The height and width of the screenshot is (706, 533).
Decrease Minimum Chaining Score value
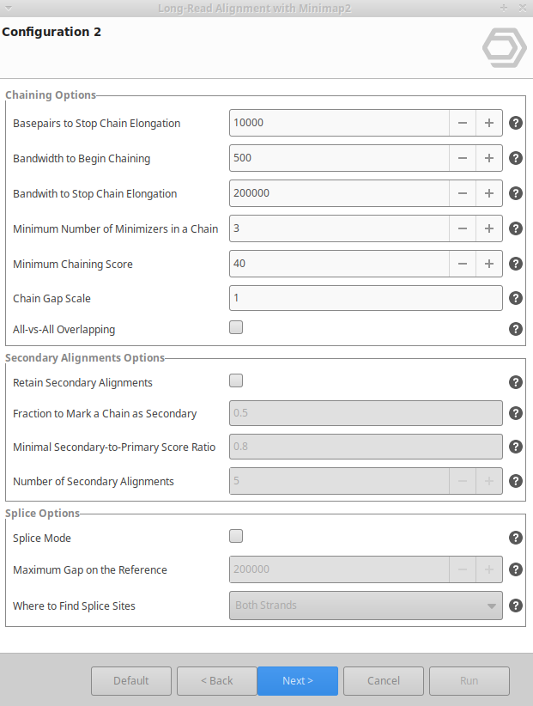462,264
